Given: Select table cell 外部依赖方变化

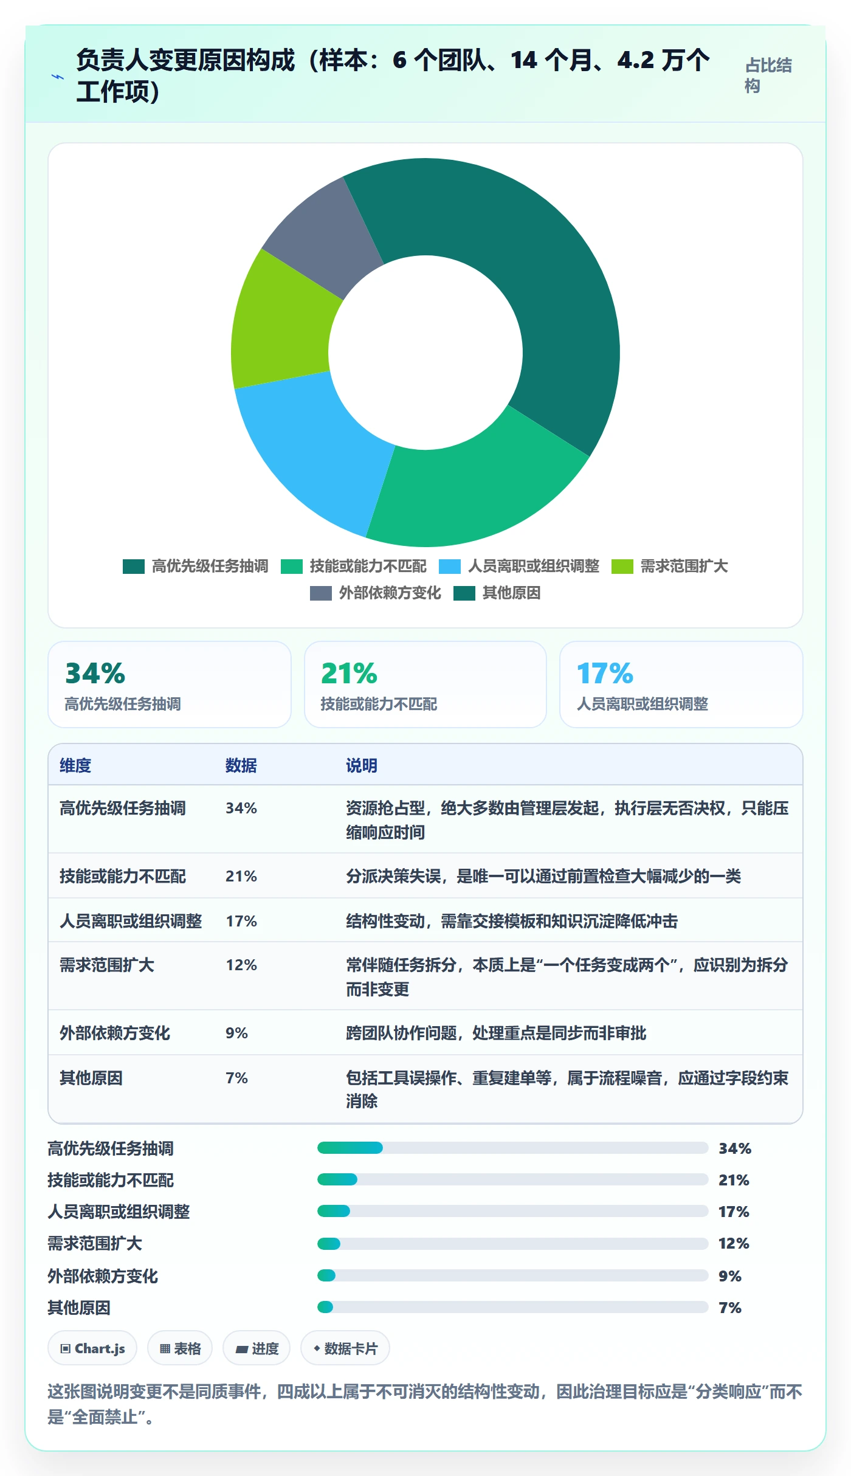Looking at the screenshot, I should pos(115,1033).
